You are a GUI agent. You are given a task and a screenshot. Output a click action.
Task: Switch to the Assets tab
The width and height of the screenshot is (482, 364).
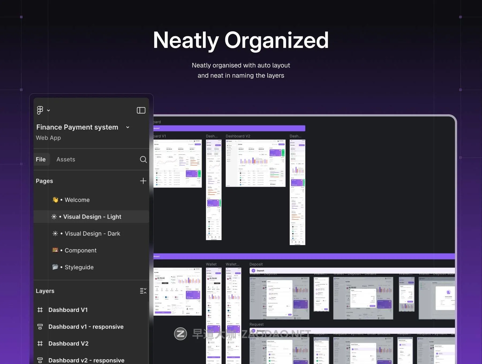click(66, 160)
